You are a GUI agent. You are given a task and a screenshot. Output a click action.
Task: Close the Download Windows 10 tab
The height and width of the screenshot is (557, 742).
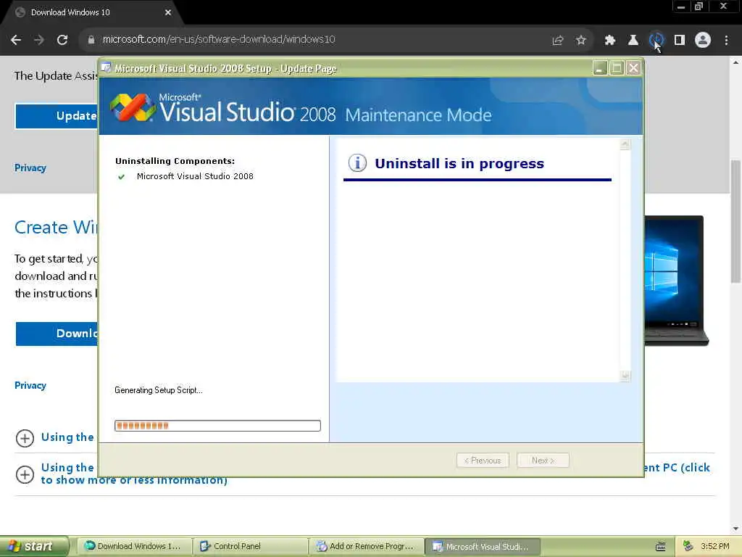click(x=168, y=12)
